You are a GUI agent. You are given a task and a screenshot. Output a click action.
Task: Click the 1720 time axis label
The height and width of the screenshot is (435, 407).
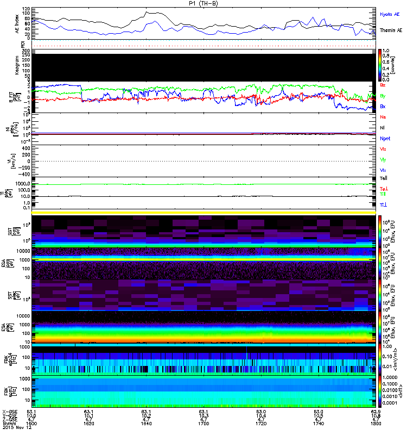[261, 424]
